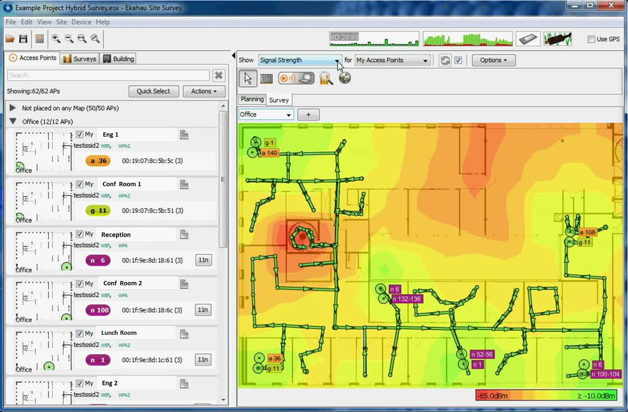628x412 pixels.
Task: Click the save project disk icon
Action: (23, 39)
